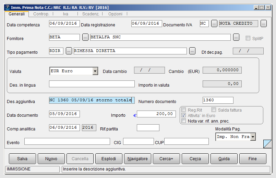Screen dimensions: 276x178
Task: Toggle the Reg.Rit checkbox
Action: click(183, 110)
